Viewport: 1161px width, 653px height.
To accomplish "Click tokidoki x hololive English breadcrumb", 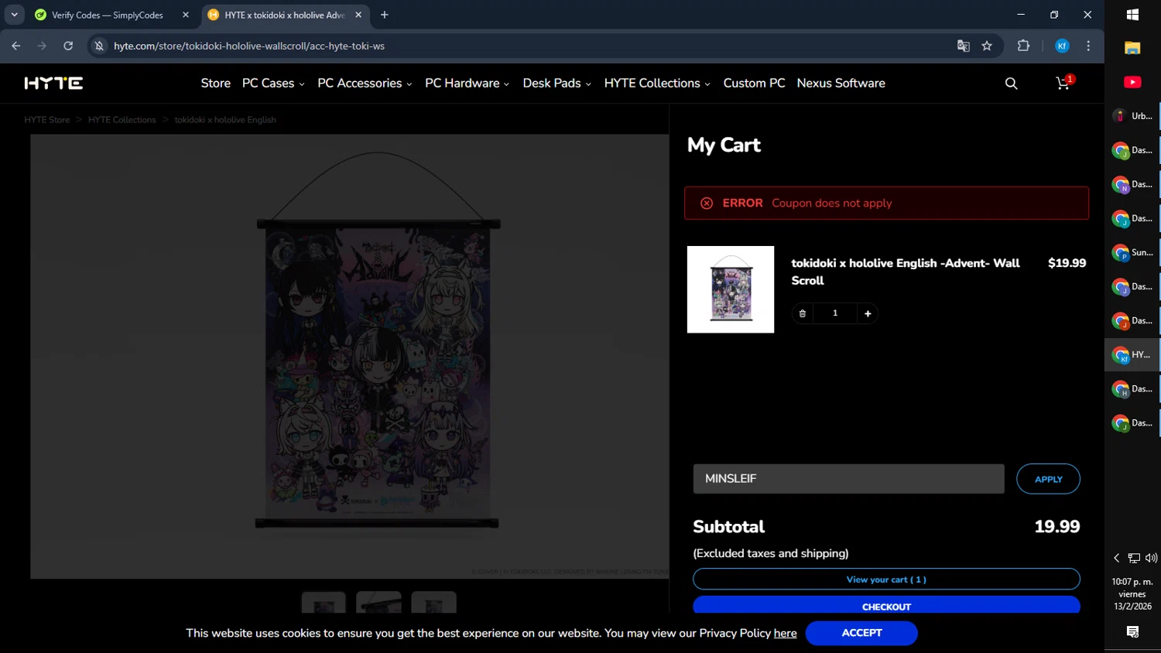I will point(225,120).
